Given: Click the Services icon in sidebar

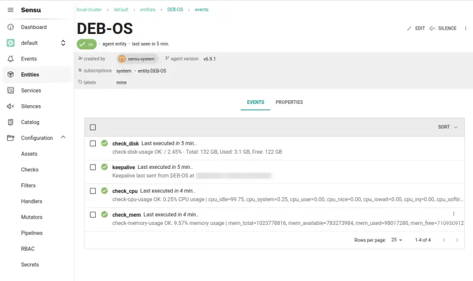Looking at the screenshot, I should (x=10, y=91).
